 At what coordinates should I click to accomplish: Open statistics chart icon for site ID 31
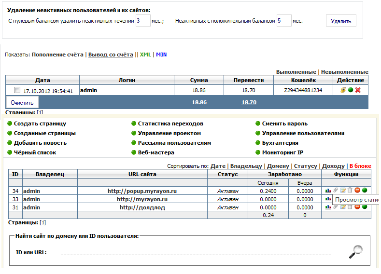[x=328, y=207]
